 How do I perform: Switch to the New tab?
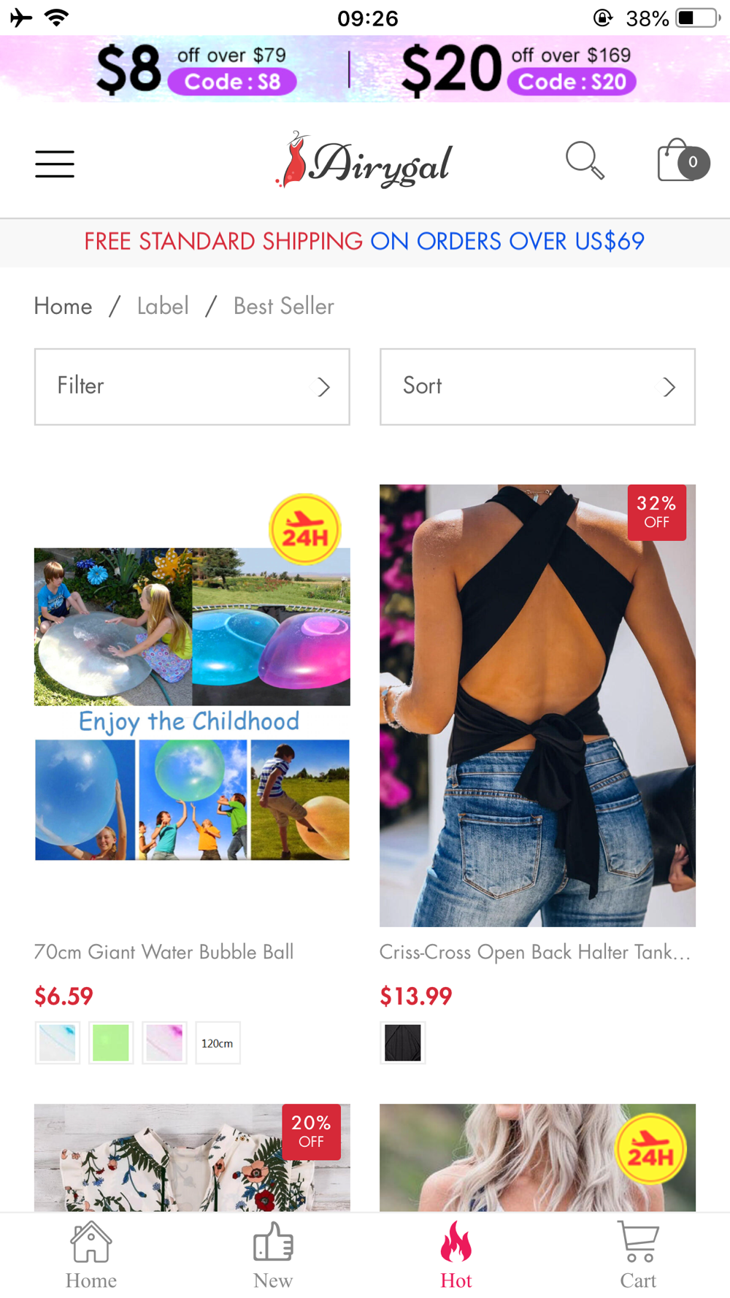273,1242
